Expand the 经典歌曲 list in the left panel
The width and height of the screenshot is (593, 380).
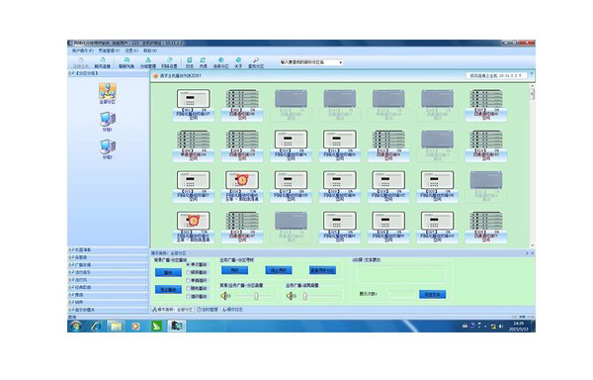click(108, 287)
